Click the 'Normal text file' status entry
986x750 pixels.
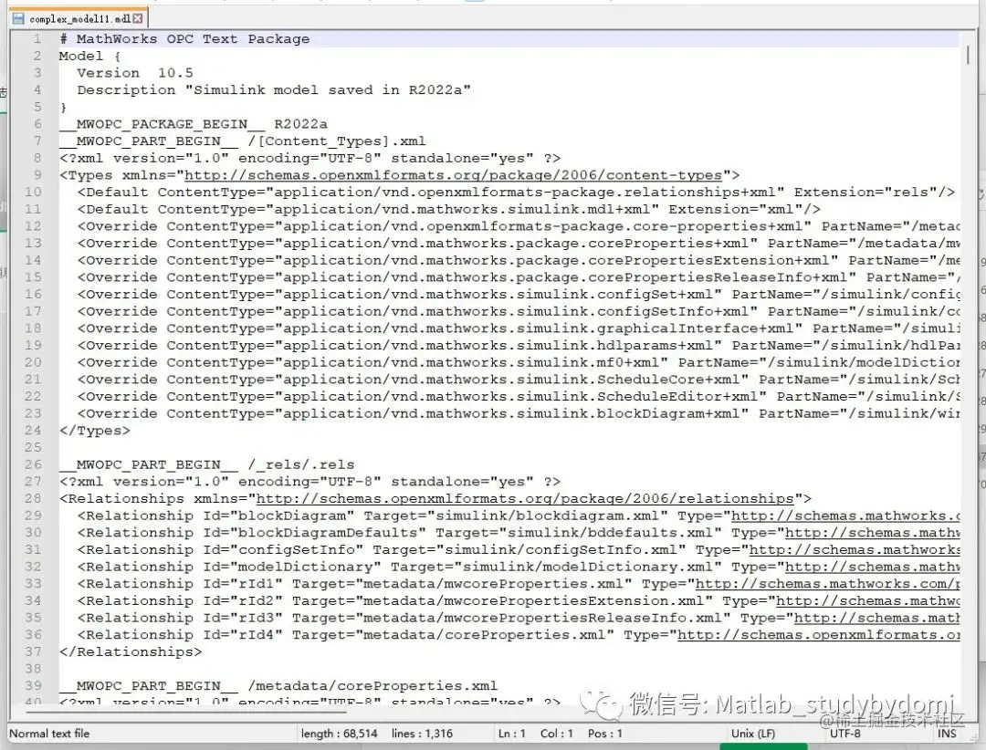49,733
